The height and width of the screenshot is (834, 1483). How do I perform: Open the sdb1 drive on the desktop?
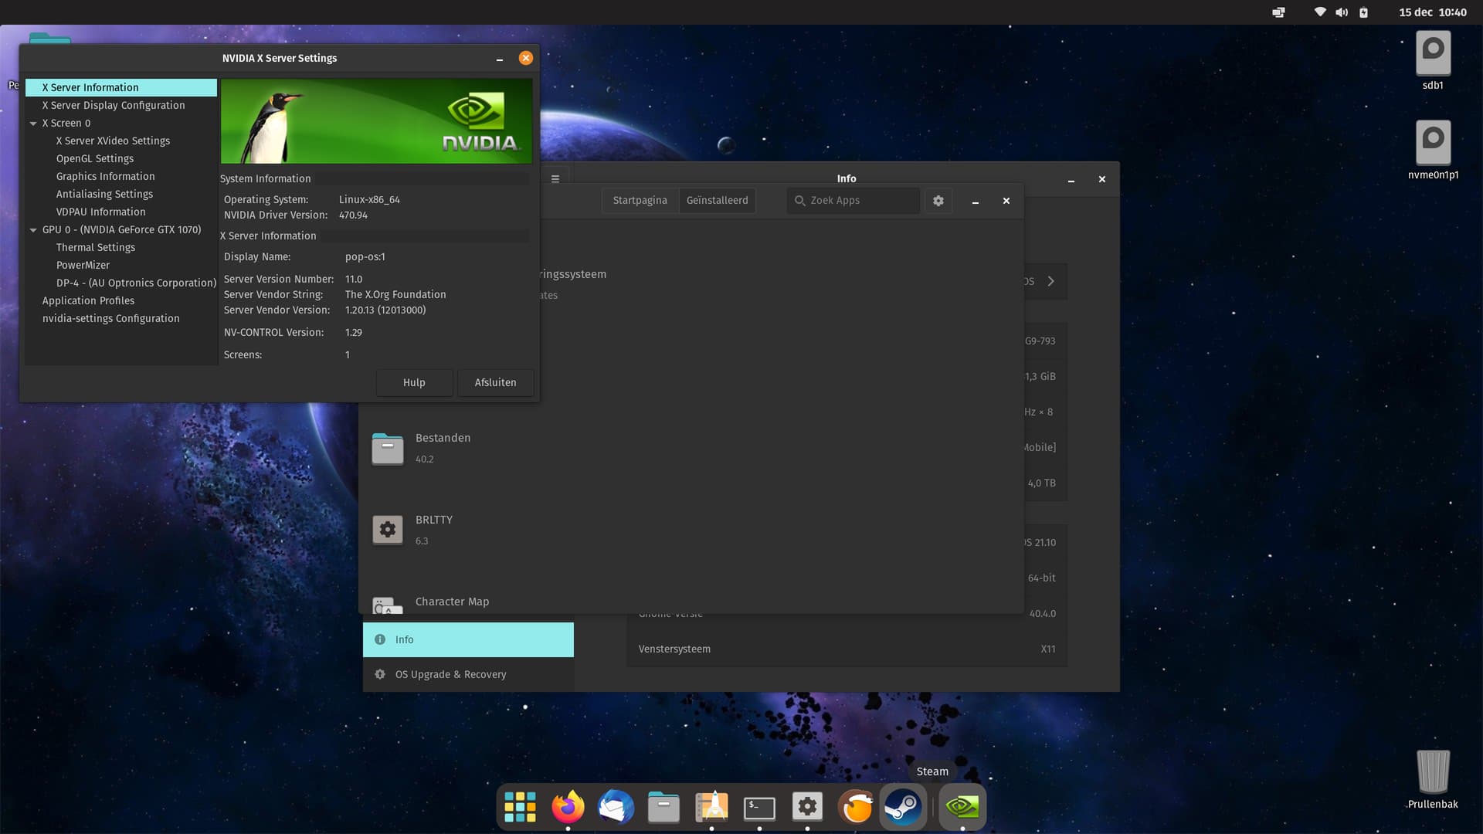pos(1433,60)
